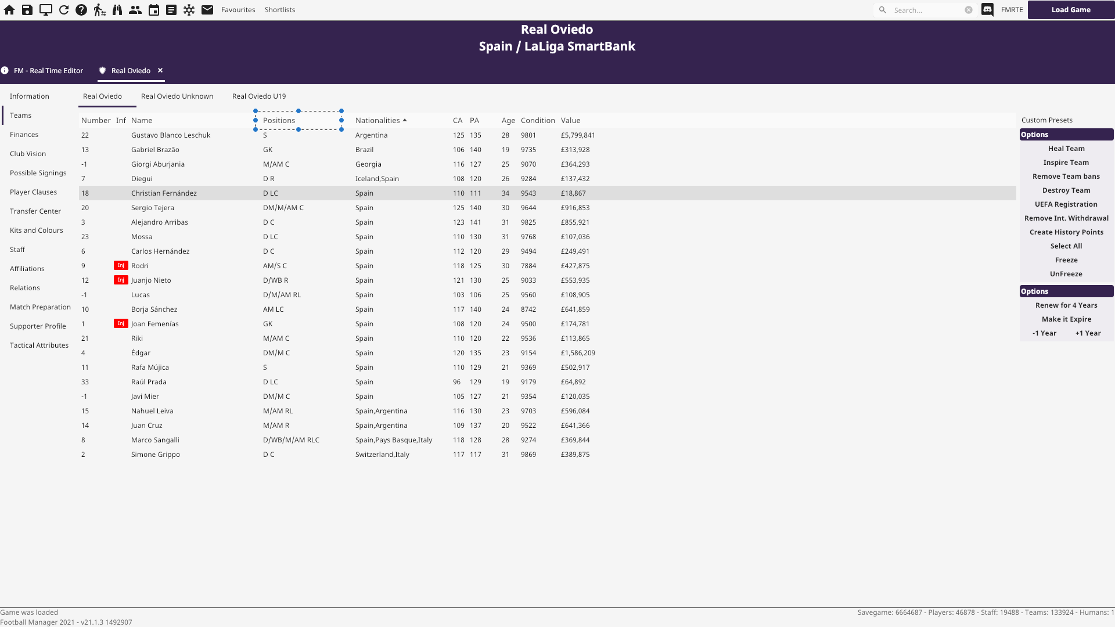Switch to Real Oviedo U19 tab
1115x627 pixels.
[259, 96]
